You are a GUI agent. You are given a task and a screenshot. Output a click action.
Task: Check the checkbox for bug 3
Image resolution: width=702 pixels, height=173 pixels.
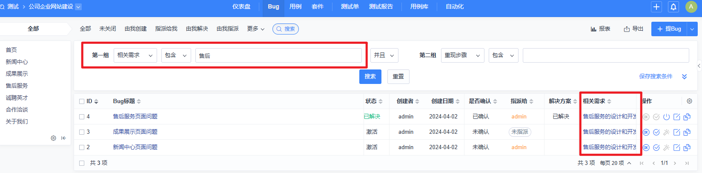[x=82, y=132]
